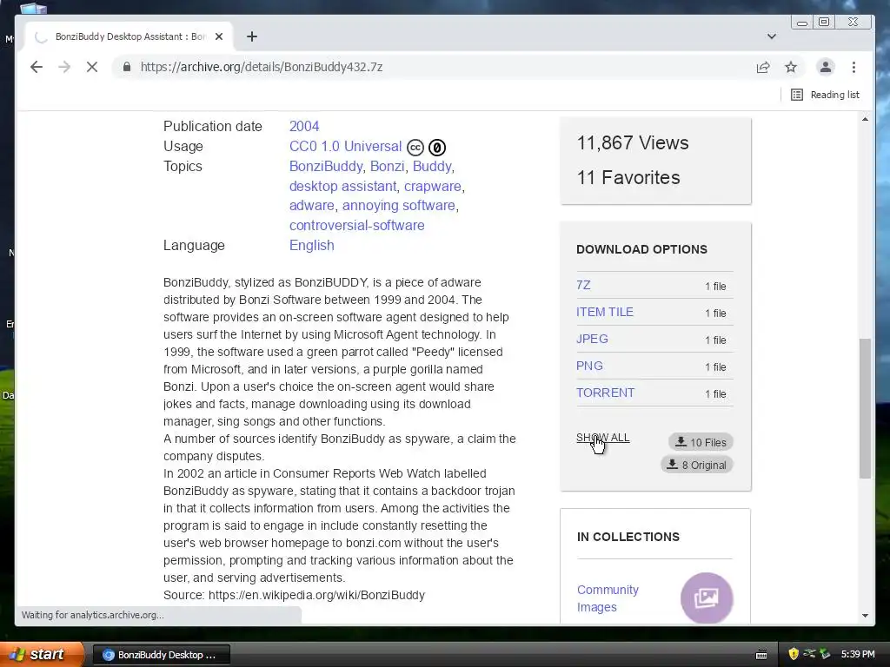Click the public domain zero icon
Screen dimensions: 890x667
click(x=437, y=148)
